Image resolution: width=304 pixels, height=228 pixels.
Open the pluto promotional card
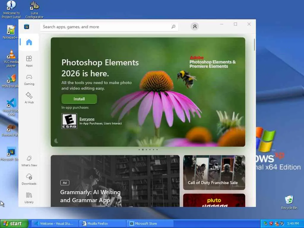(x=214, y=200)
